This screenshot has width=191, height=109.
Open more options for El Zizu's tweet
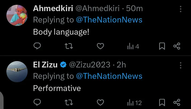coord(181,65)
